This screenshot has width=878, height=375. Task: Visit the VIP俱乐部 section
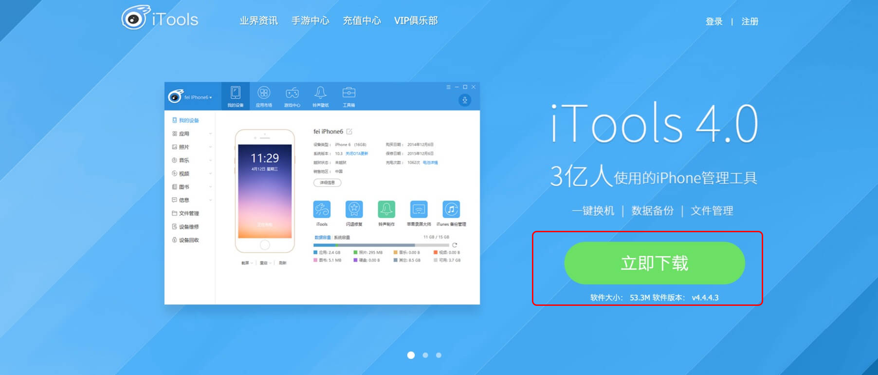coord(416,20)
